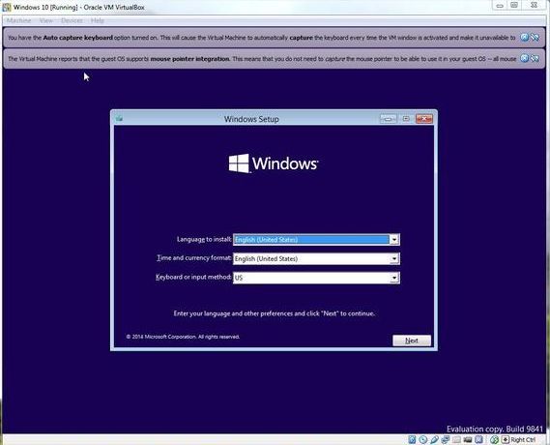
Task: Minimize the Windows Setup dialog
Action: (x=388, y=119)
